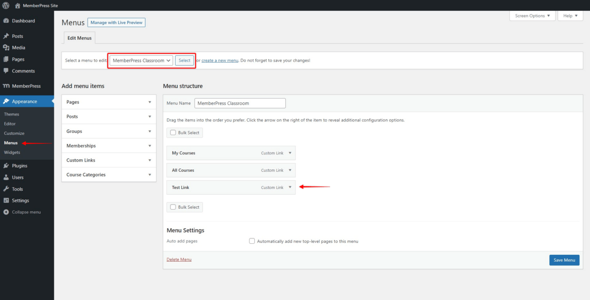The height and width of the screenshot is (300, 590).
Task: Click the Media icon in the sidebar
Action: click(6, 48)
